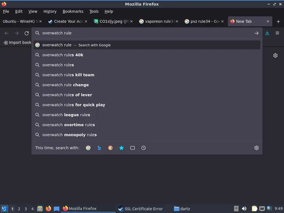Screen dimensions: 284x213
Task: Click the Go arrow in address bar
Action: tap(257, 33)
